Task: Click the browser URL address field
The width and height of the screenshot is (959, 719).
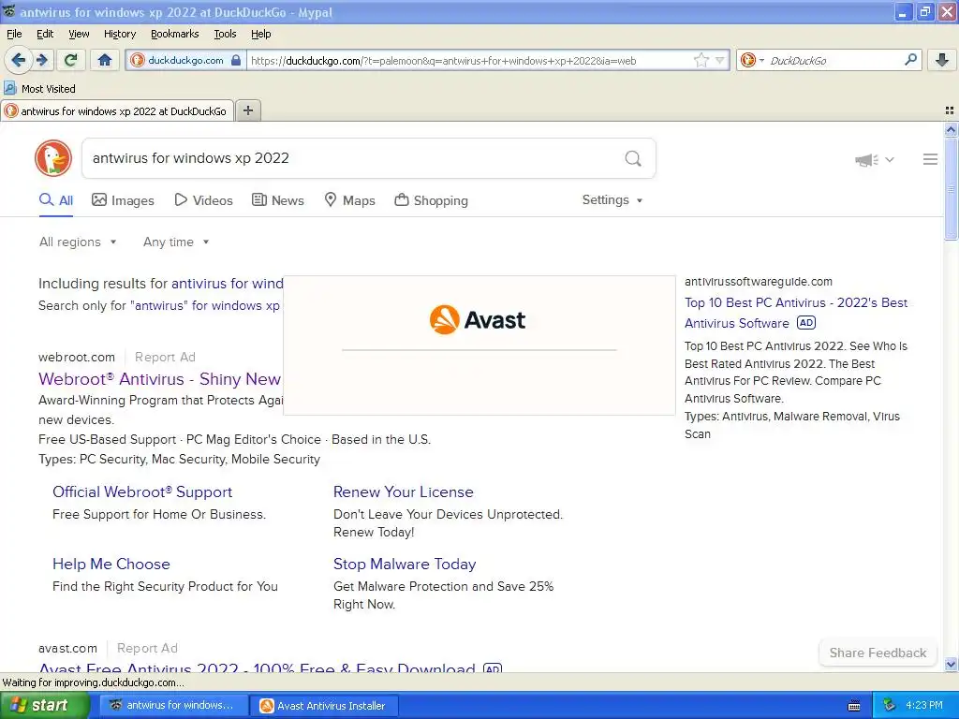Action: (x=468, y=60)
